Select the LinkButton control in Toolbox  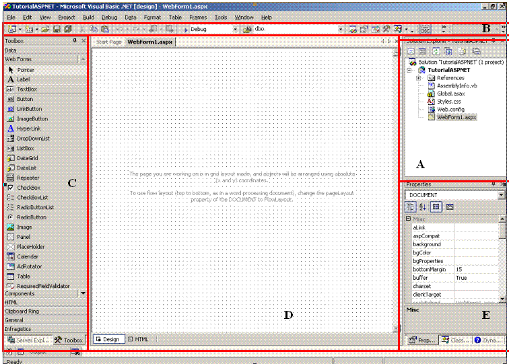pyautogui.click(x=46, y=109)
